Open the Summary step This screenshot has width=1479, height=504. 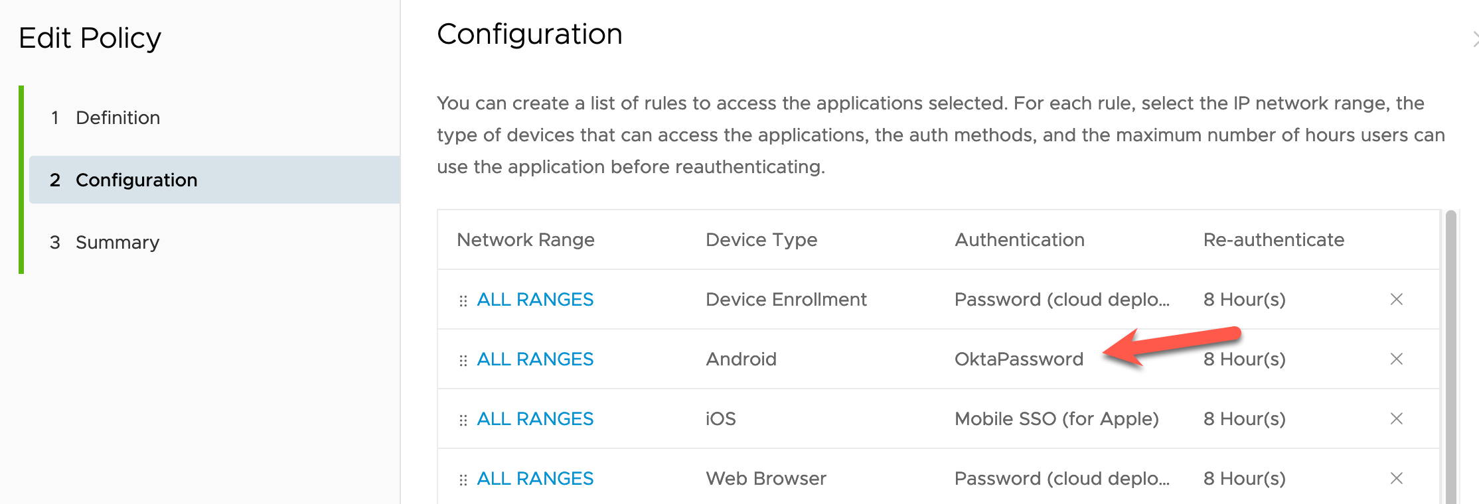[x=117, y=243]
